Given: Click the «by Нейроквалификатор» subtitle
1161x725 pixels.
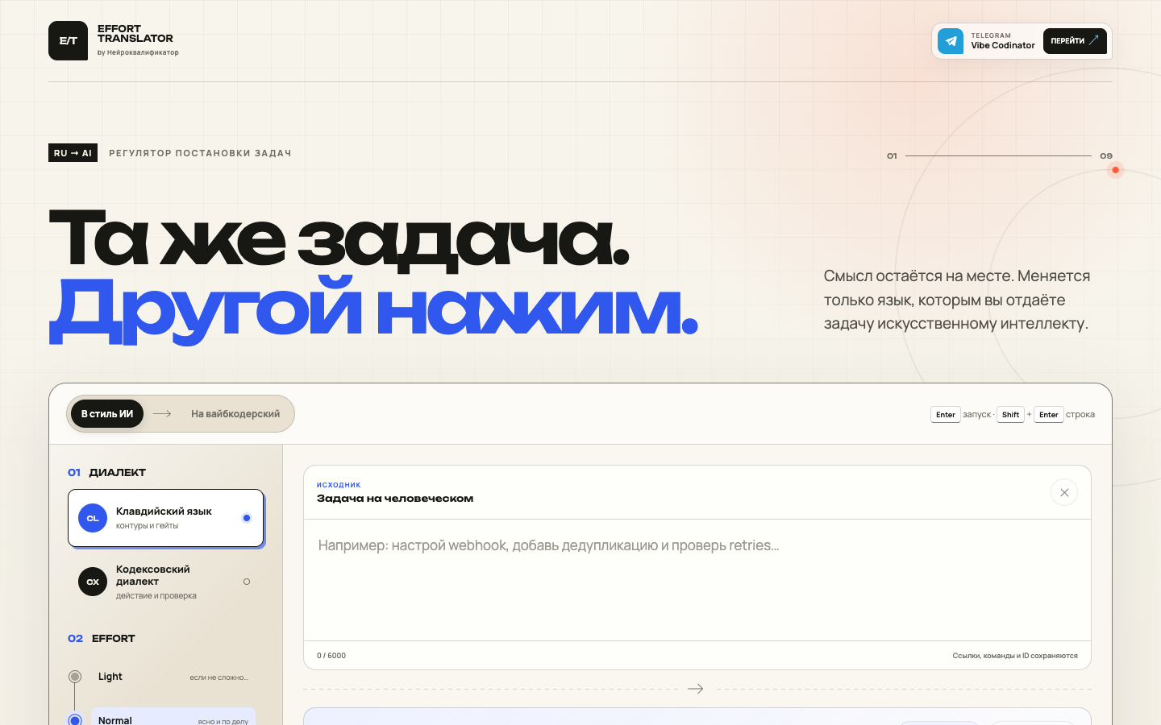Looking at the screenshot, I should click(x=138, y=52).
